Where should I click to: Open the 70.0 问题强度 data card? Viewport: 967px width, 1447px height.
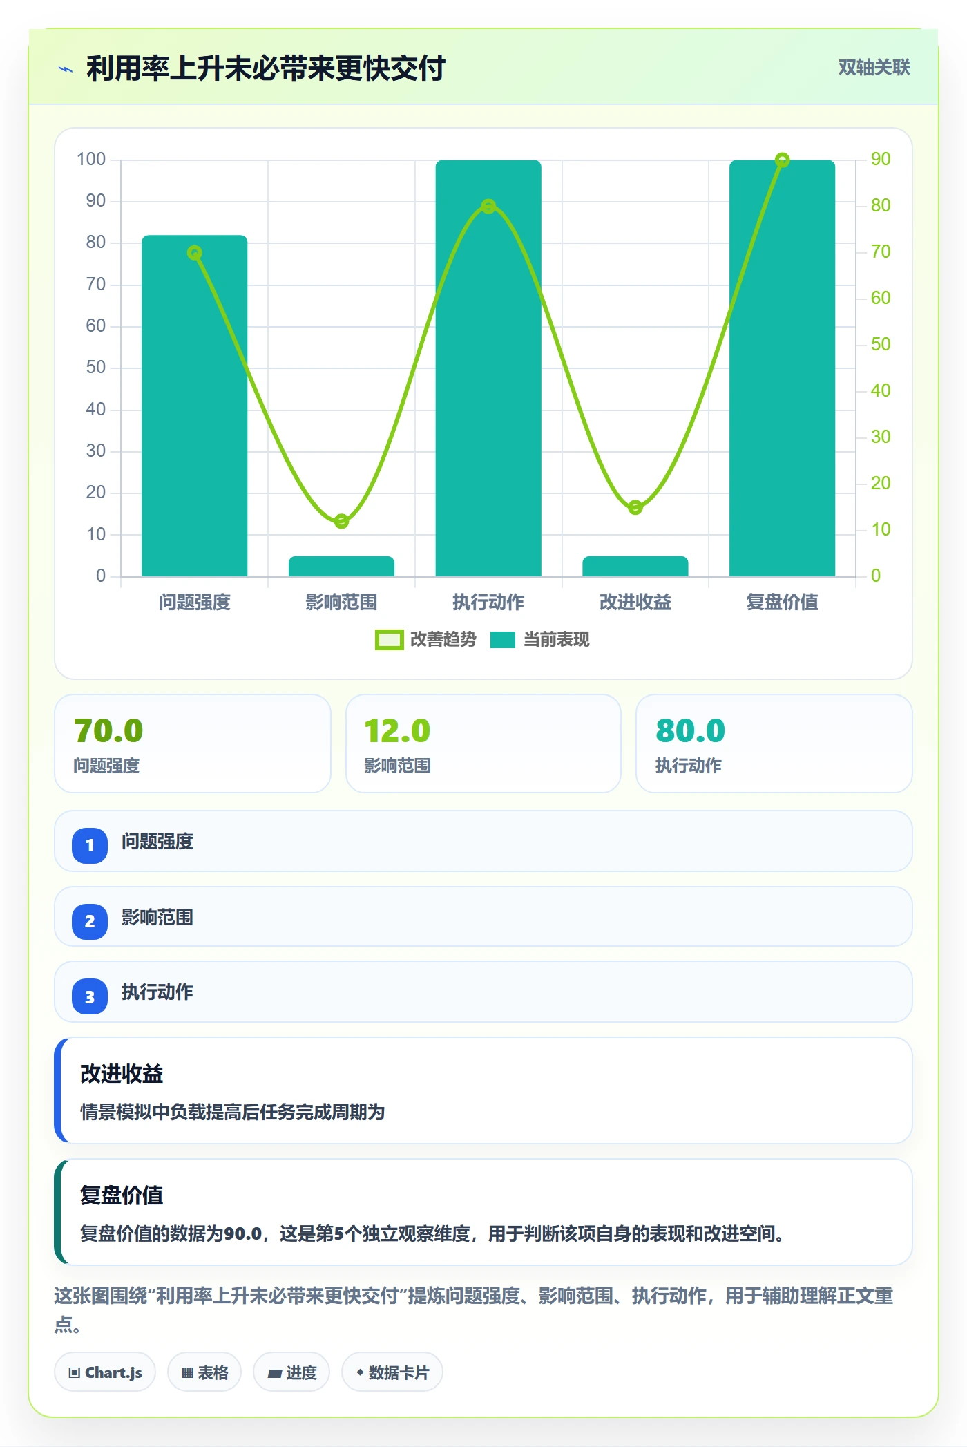tap(193, 744)
